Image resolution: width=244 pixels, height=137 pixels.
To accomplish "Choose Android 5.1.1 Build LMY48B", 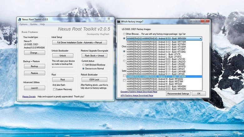I will 164,72.
